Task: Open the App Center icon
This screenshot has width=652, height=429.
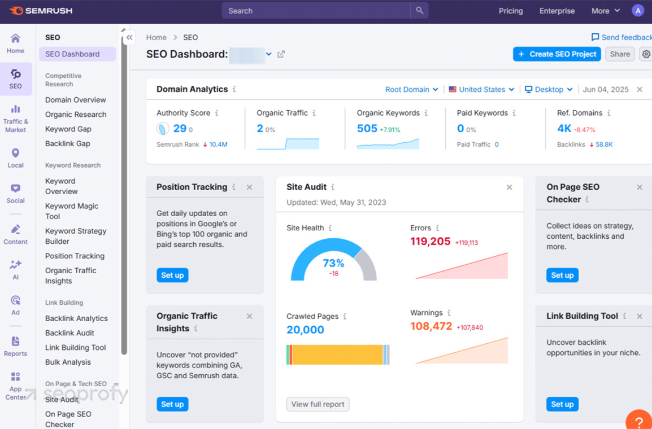Action: tap(15, 386)
